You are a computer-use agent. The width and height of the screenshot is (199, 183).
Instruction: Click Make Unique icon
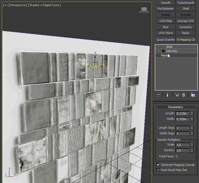click(x=177, y=95)
